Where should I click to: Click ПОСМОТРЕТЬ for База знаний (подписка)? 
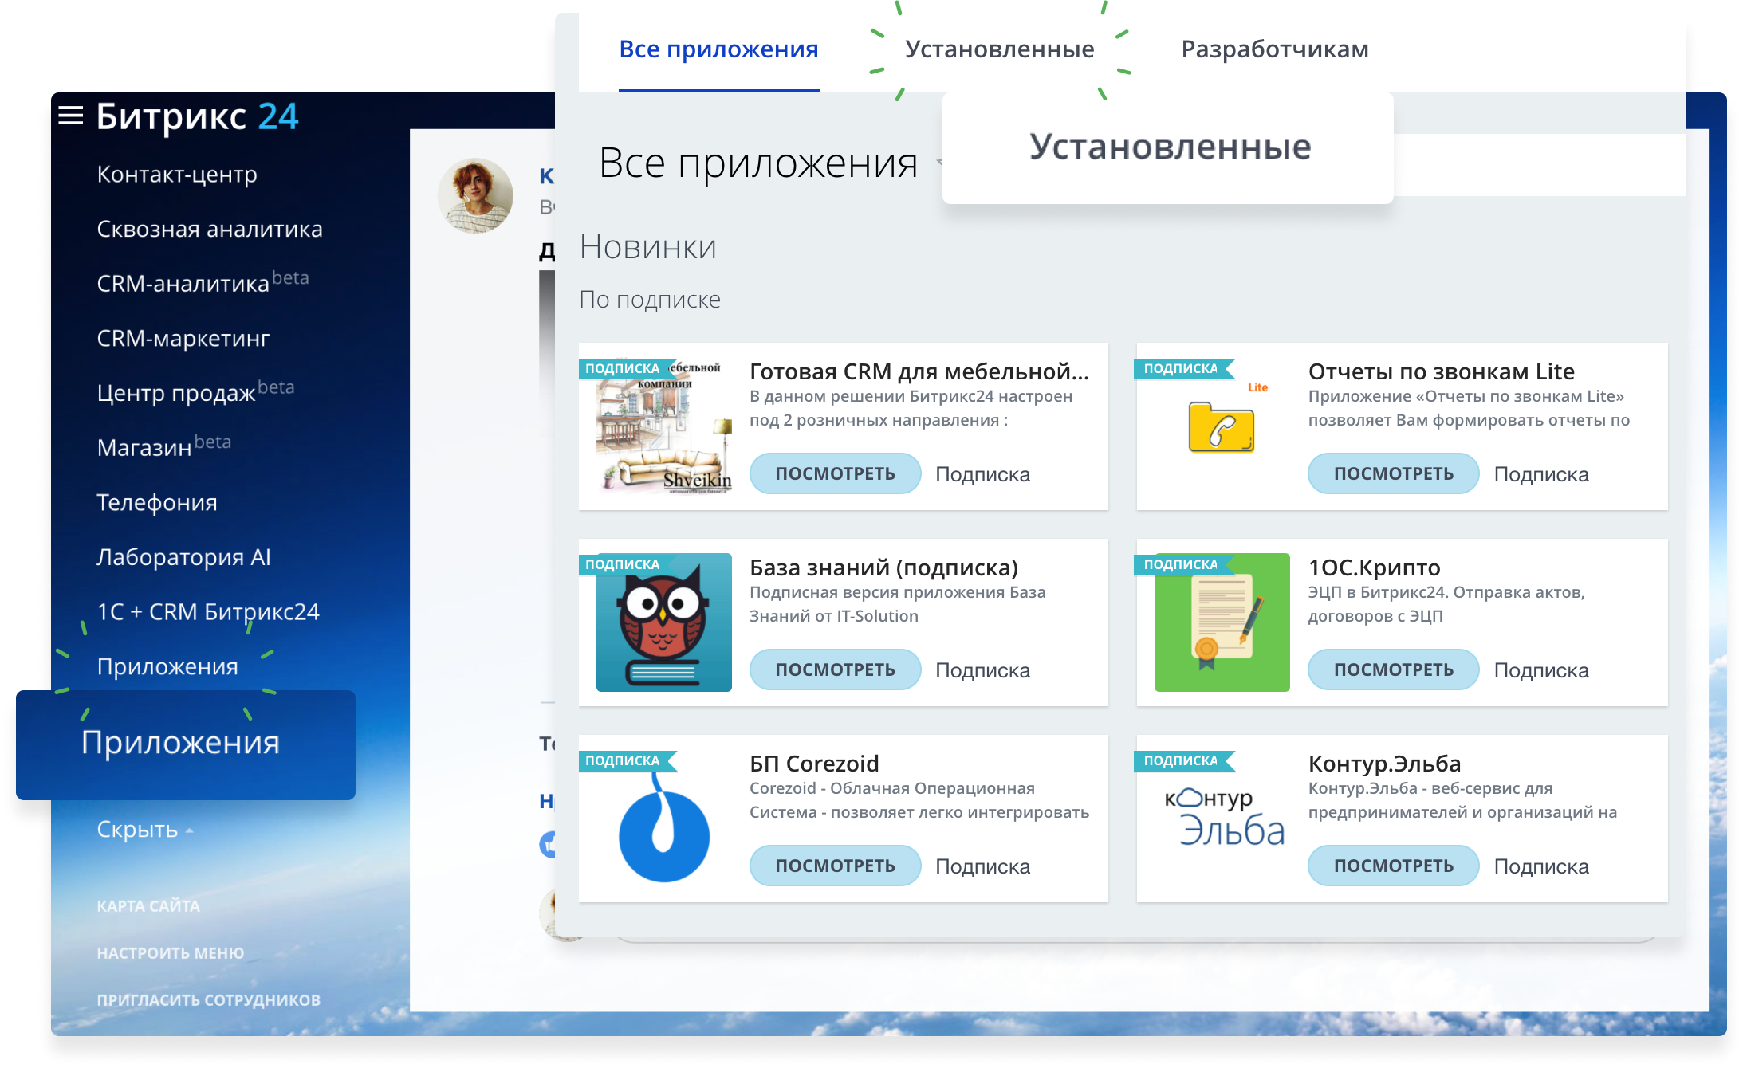tap(835, 669)
